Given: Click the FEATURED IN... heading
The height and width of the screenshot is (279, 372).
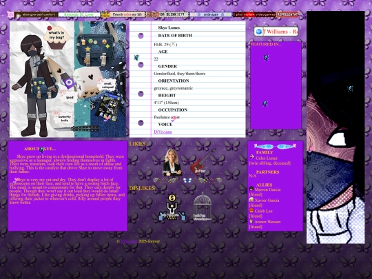Looking at the screenshot, I should [266, 44].
